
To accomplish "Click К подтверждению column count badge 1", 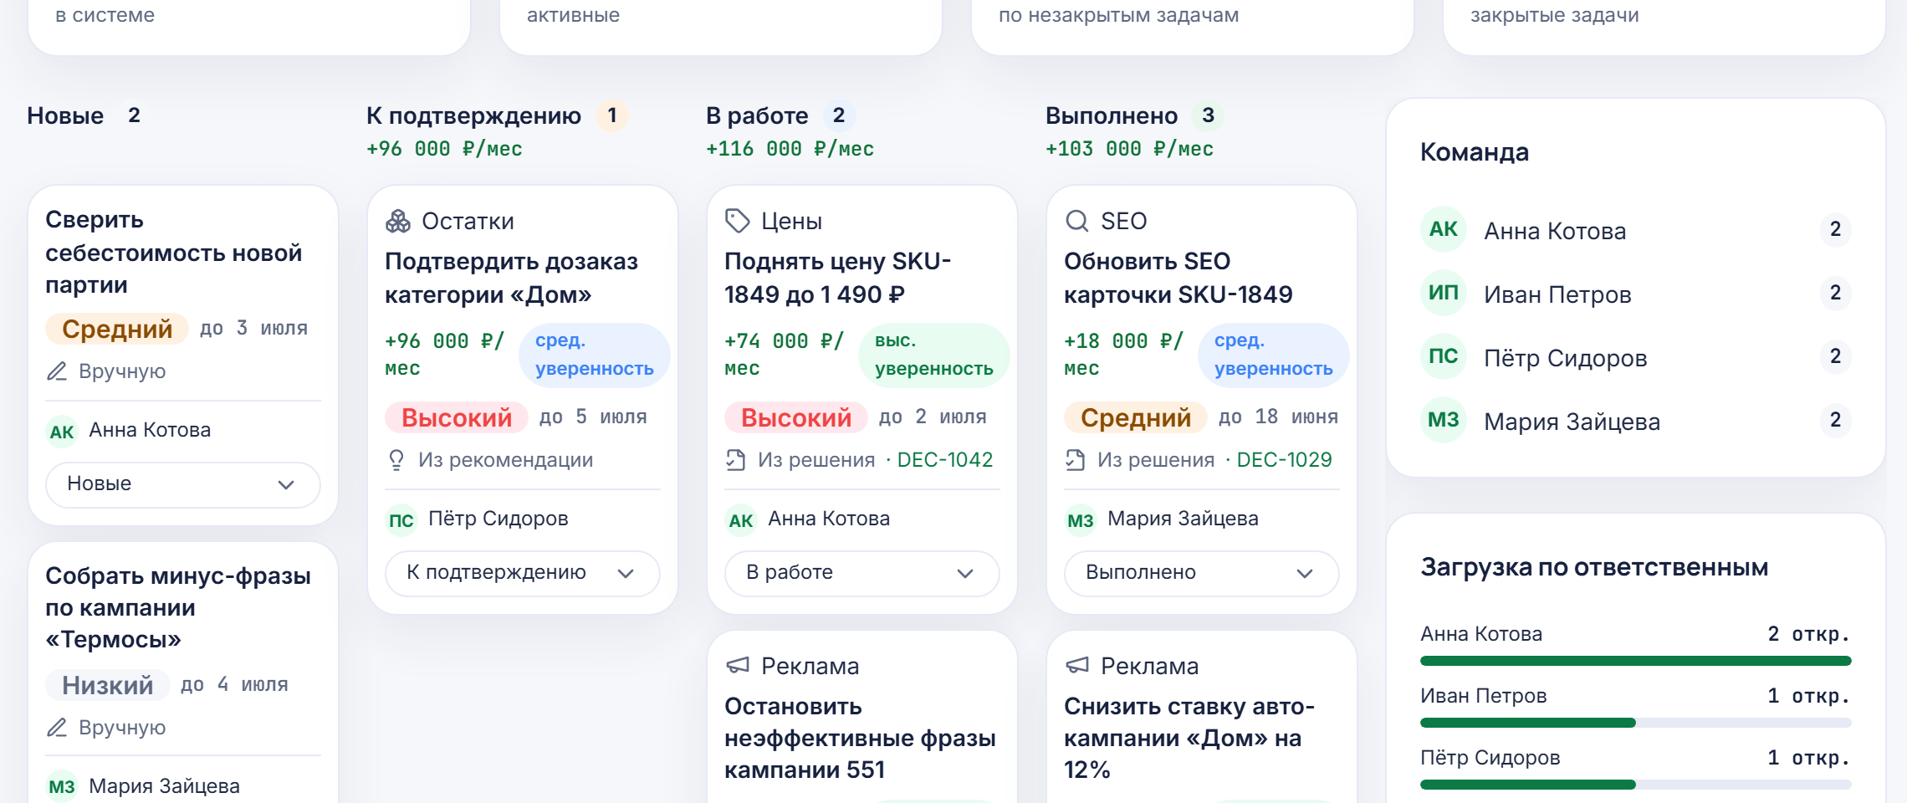I will click(x=612, y=115).
